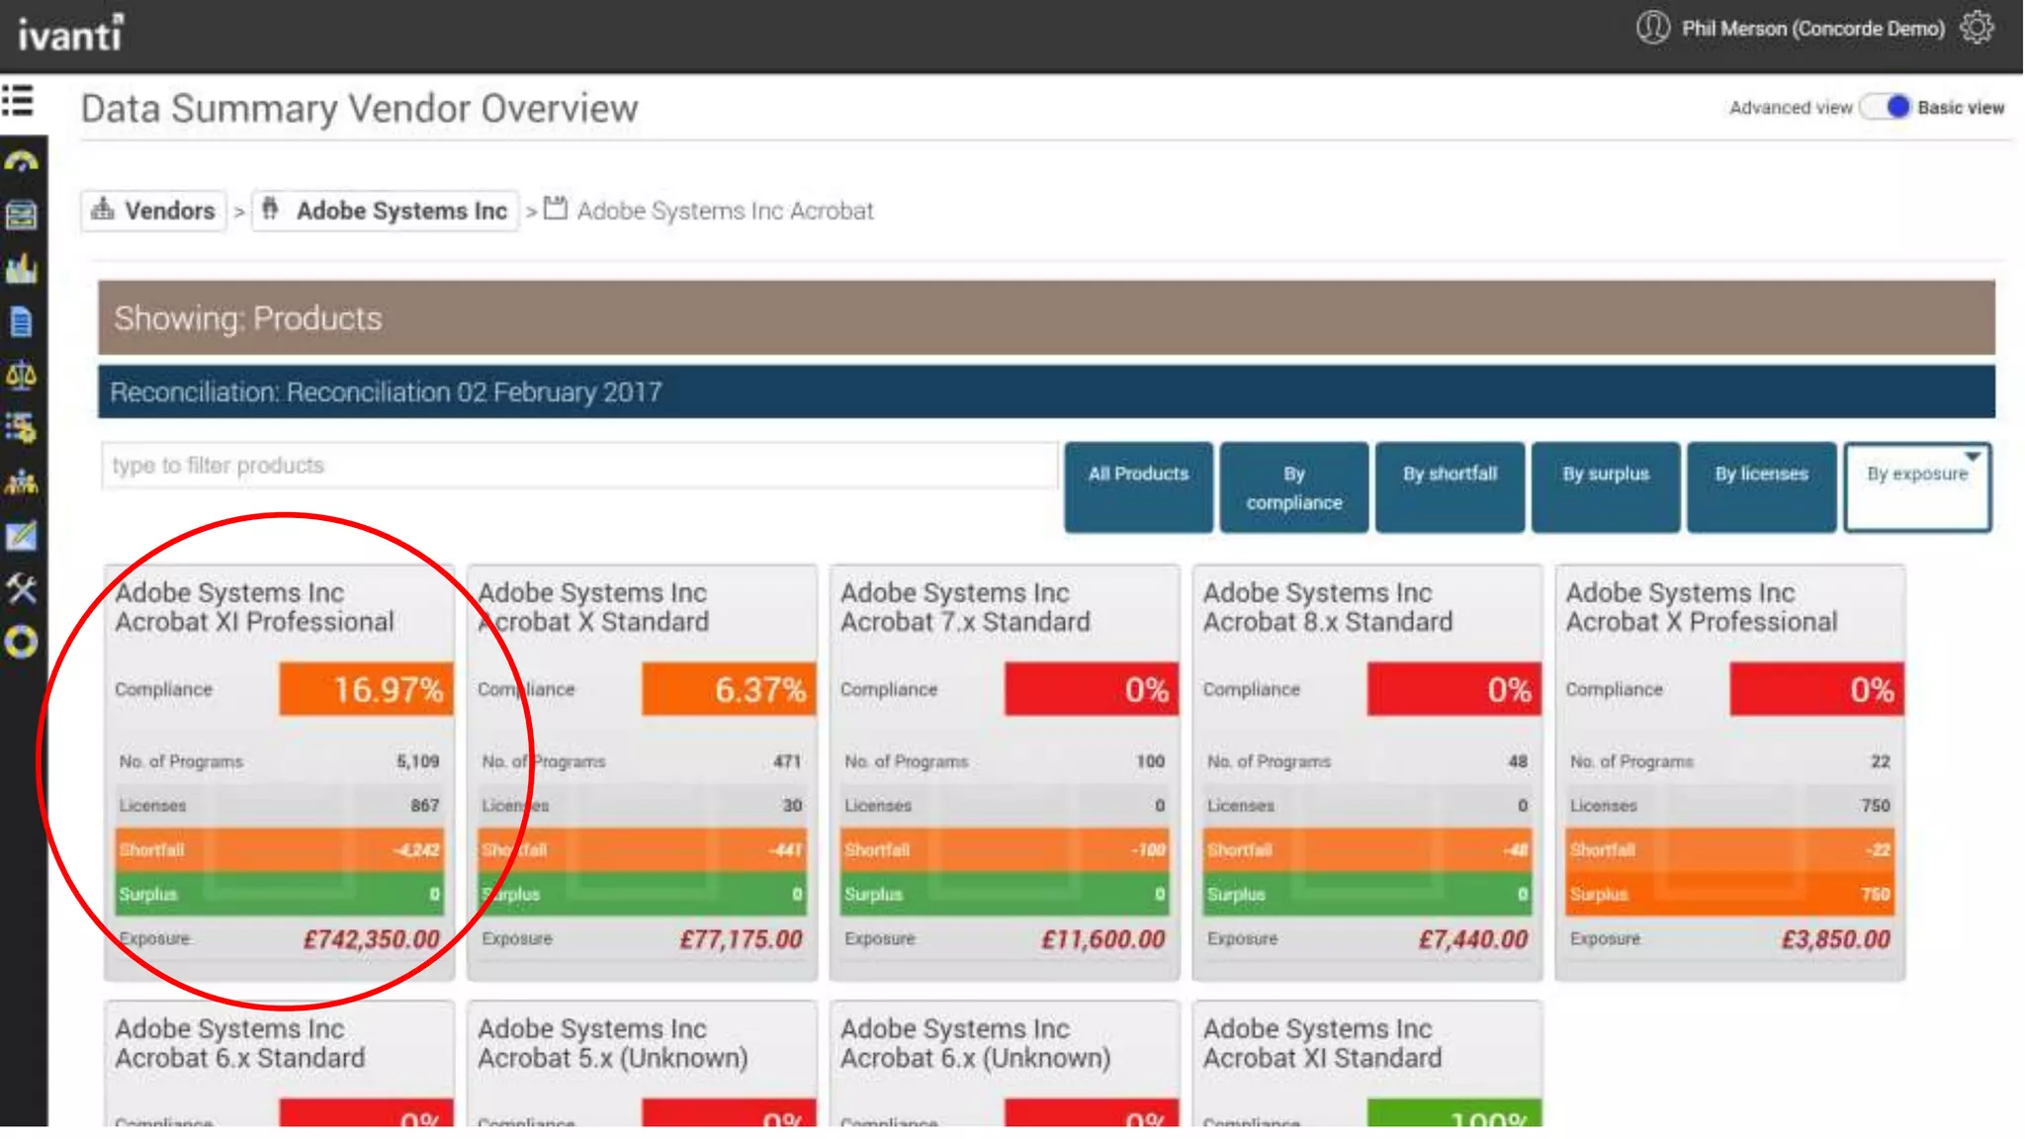The width and height of the screenshot is (2025, 1139).
Task: Open Acrobat X Professional product card
Action: 1730,772
